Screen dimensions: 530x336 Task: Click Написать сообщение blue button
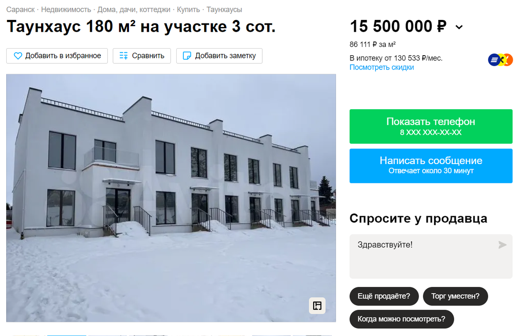431,166
